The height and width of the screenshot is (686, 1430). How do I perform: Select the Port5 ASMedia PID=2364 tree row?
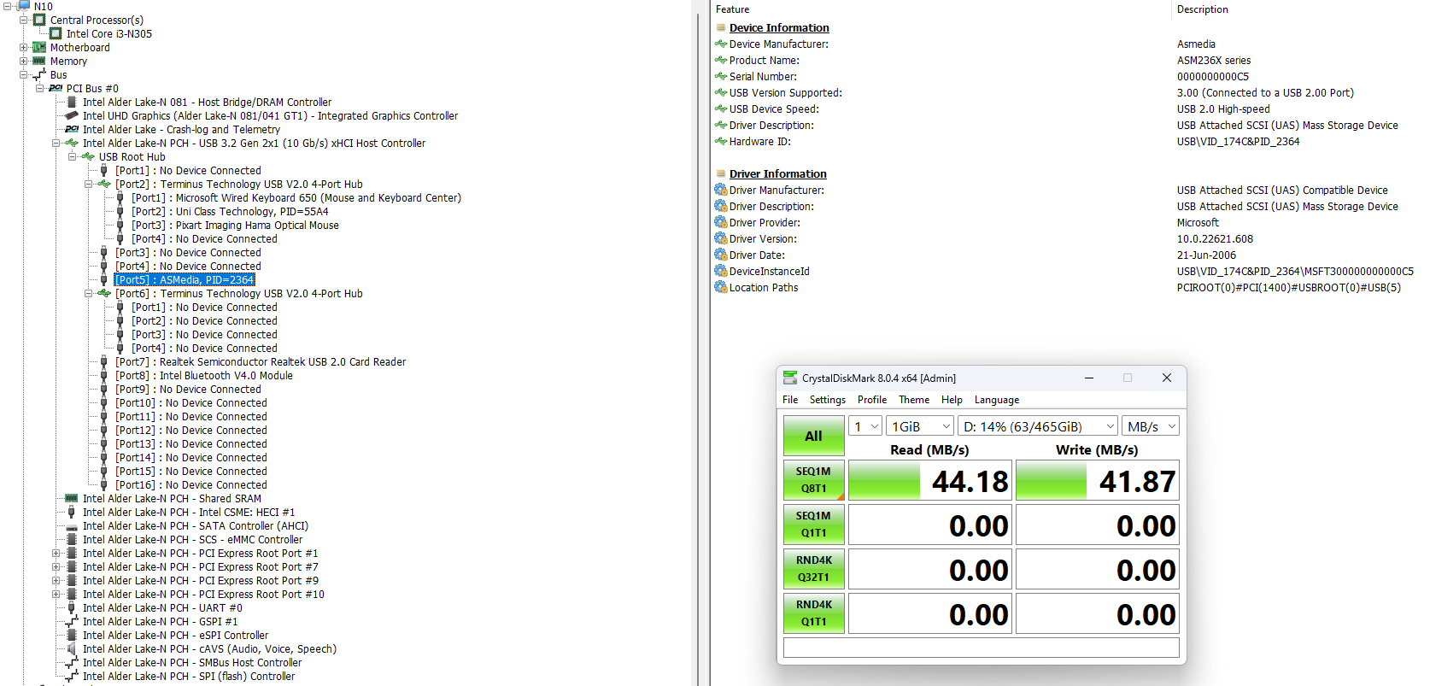[185, 280]
